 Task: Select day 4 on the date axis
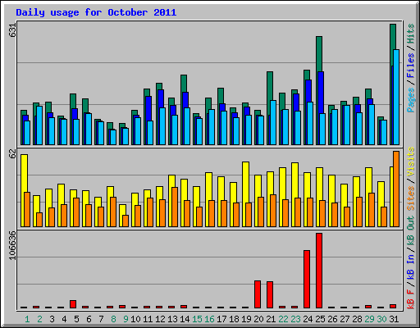click(x=64, y=319)
